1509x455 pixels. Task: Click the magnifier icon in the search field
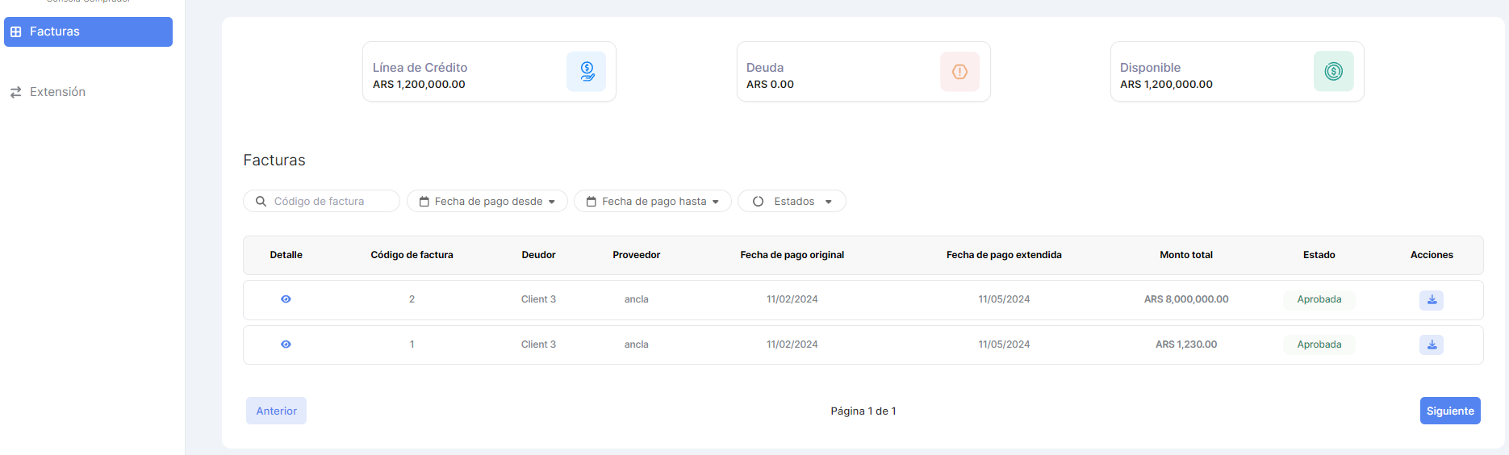[x=261, y=202]
